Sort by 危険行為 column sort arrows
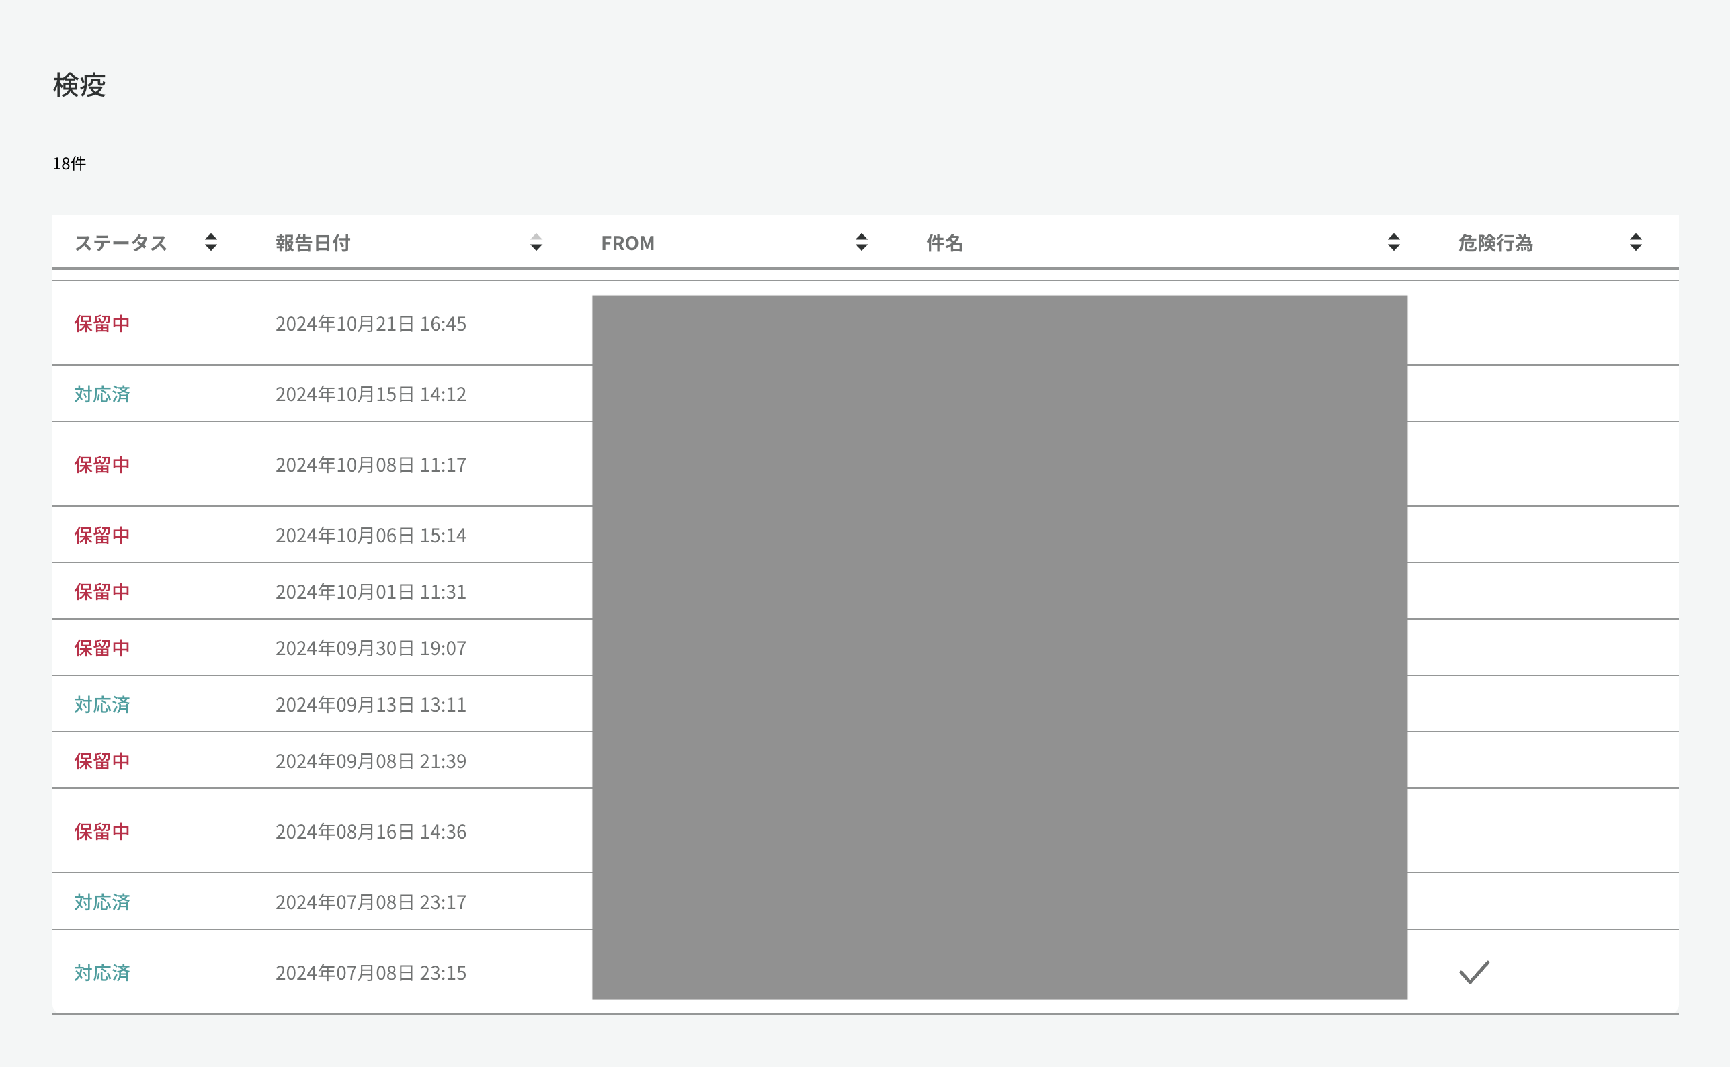Viewport: 1730px width, 1067px height. tap(1635, 242)
